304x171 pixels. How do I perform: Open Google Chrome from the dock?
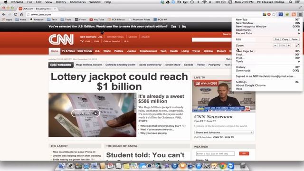click(223, 166)
